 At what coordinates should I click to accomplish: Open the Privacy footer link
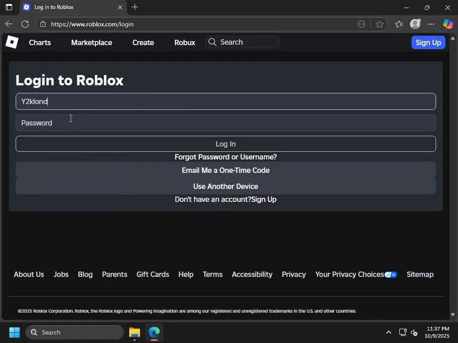click(294, 275)
